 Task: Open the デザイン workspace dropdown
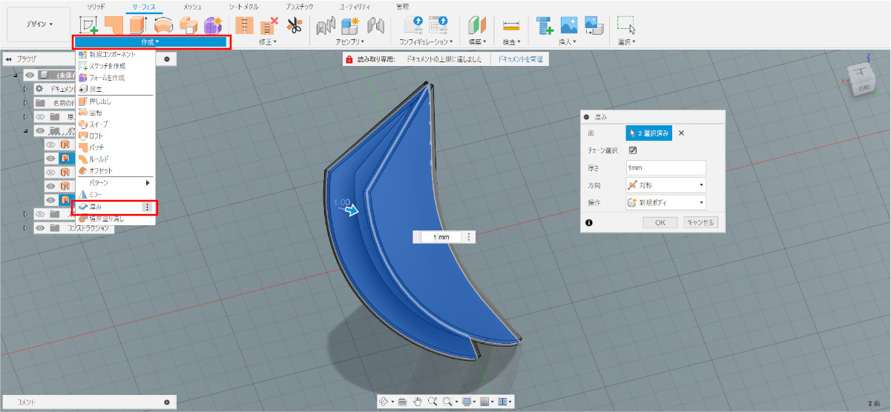coord(39,24)
